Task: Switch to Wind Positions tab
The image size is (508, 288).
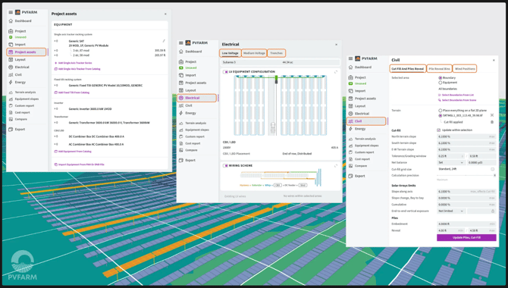Action: pos(465,69)
